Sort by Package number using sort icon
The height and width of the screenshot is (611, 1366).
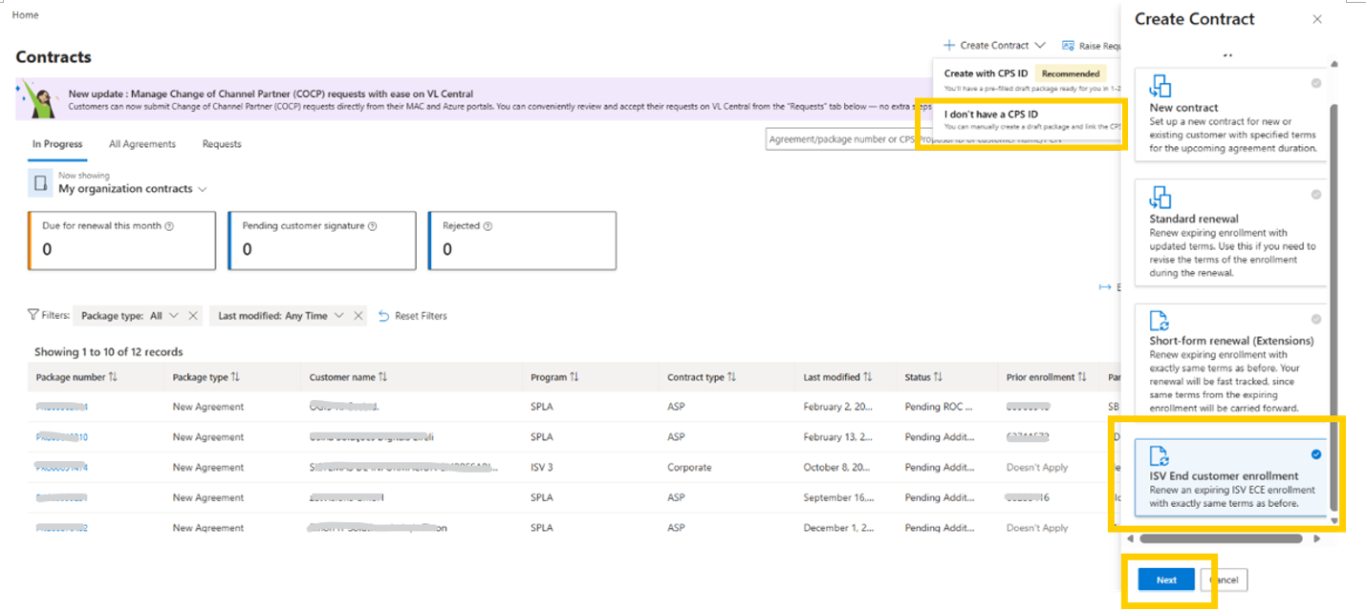(113, 377)
